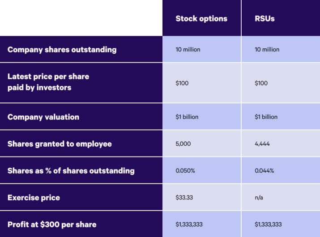Image resolution: width=320 pixels, height=237 pixels.
Task: Select the Stock options $1 billion valuation cell
Action: [x=187, y=117]
